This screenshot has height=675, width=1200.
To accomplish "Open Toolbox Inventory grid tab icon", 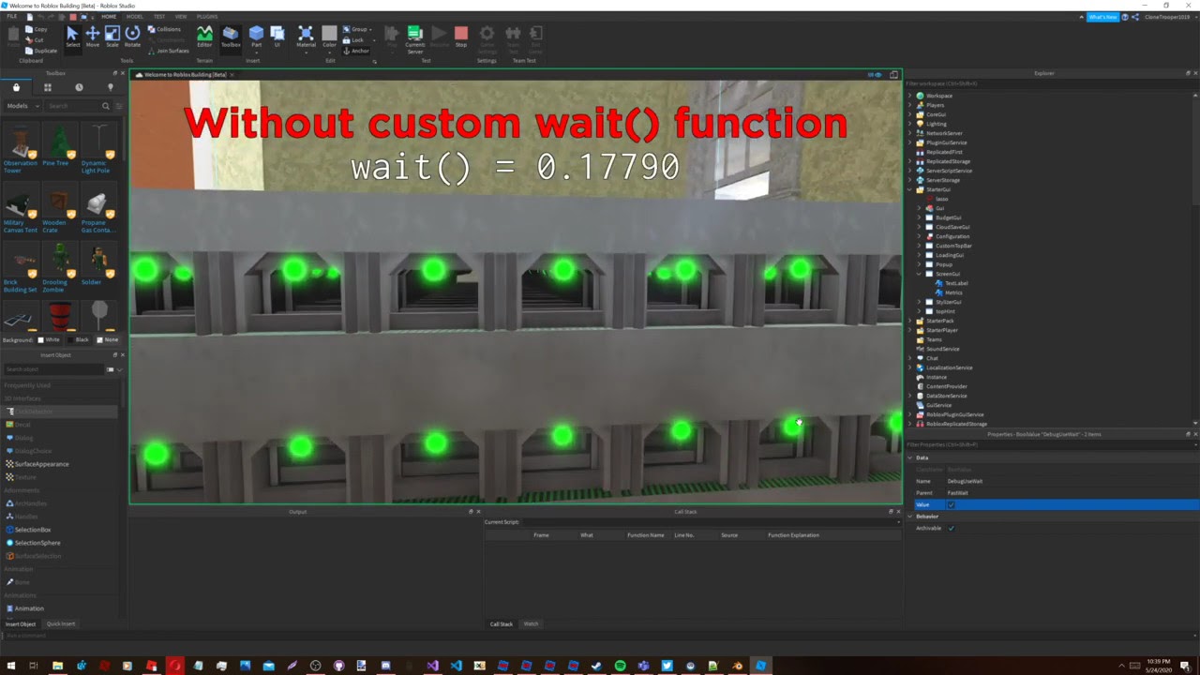I will point(47,87).
